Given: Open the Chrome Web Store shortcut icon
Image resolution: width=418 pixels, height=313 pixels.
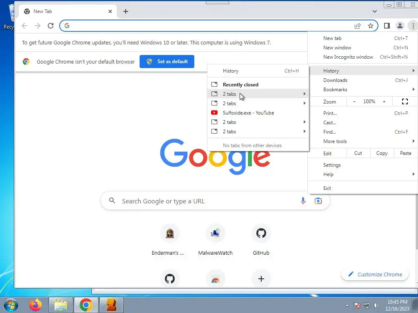Looking at the screenshot, I should coord(216,280).
